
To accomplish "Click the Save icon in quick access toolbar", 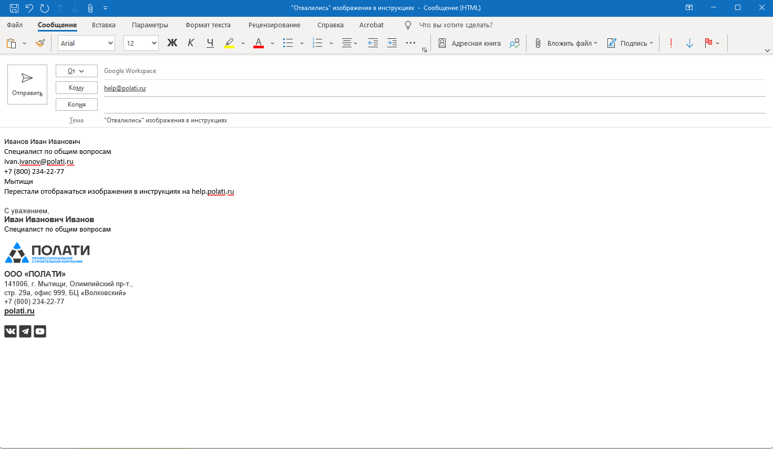I will pyautogui.click(x=14, y=8).
